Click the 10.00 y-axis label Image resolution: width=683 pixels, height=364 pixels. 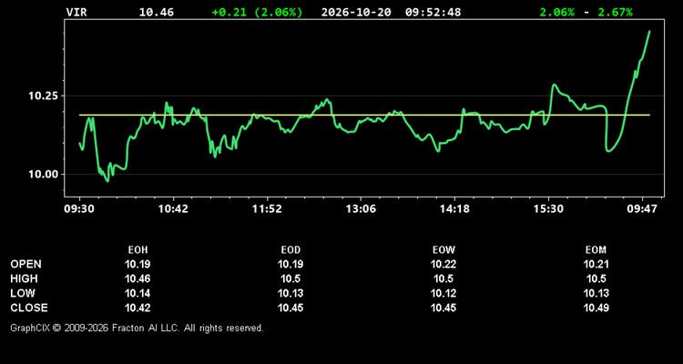[x=44, y=174]
